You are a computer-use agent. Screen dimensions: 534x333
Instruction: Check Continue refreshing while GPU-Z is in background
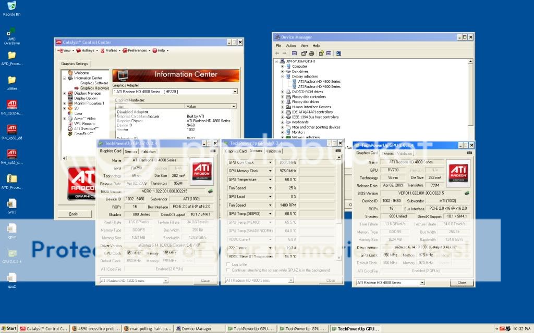click(228, 271)
